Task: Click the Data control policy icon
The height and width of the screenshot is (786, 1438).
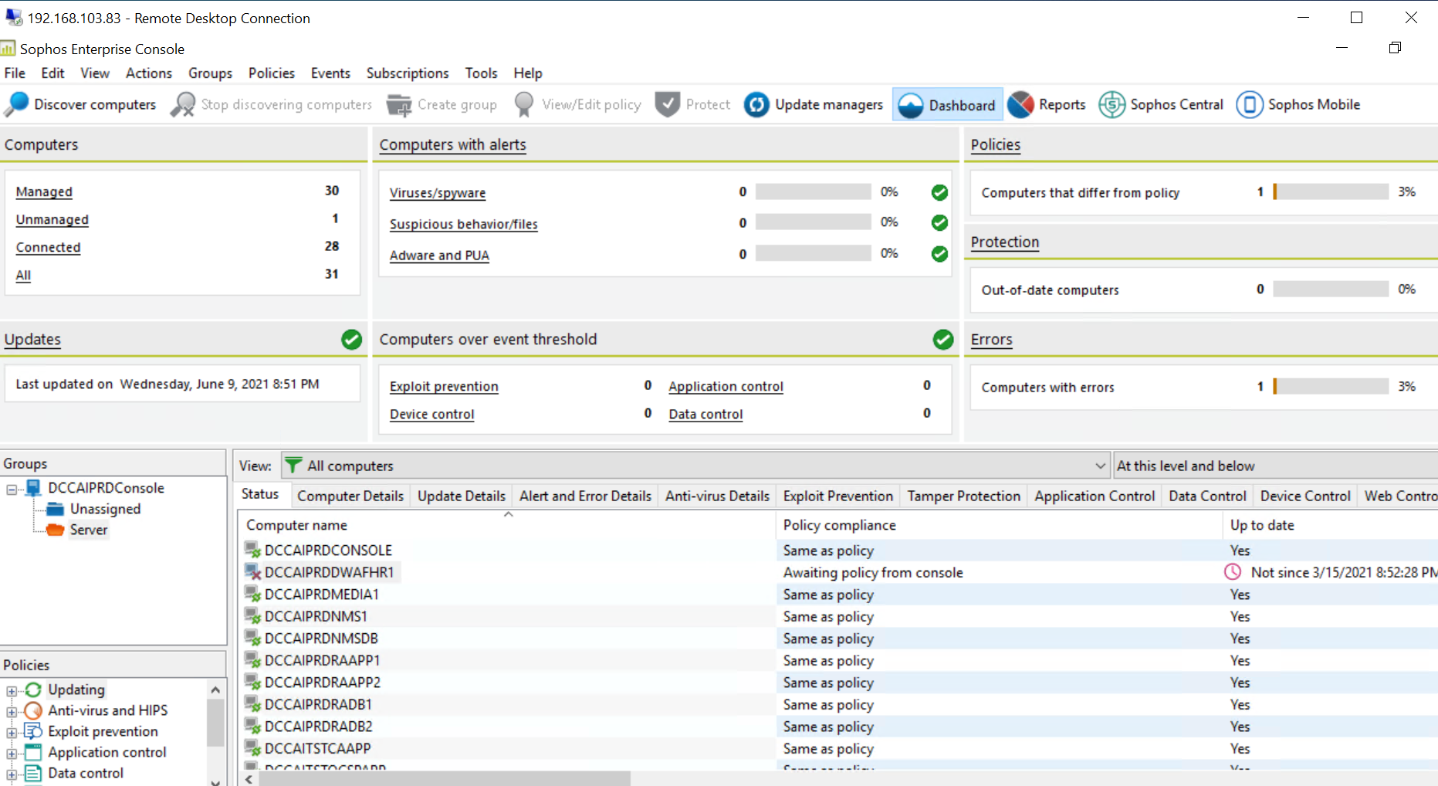Action: [33, 773]
